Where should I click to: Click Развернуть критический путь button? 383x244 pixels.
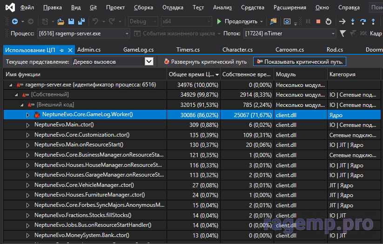pos(205,62)
